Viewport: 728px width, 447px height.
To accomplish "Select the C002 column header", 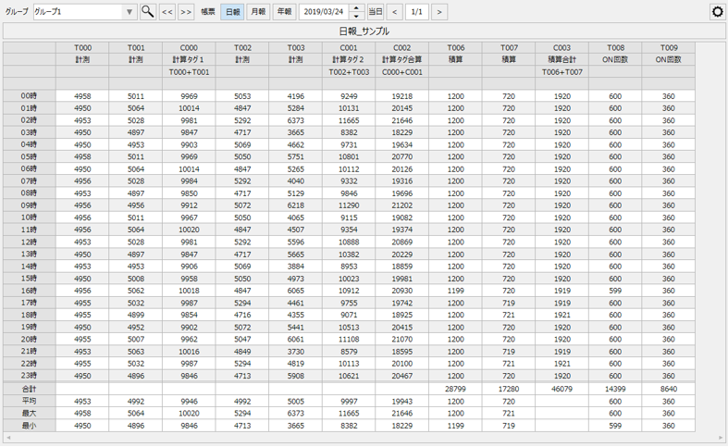I will point(402,47).
